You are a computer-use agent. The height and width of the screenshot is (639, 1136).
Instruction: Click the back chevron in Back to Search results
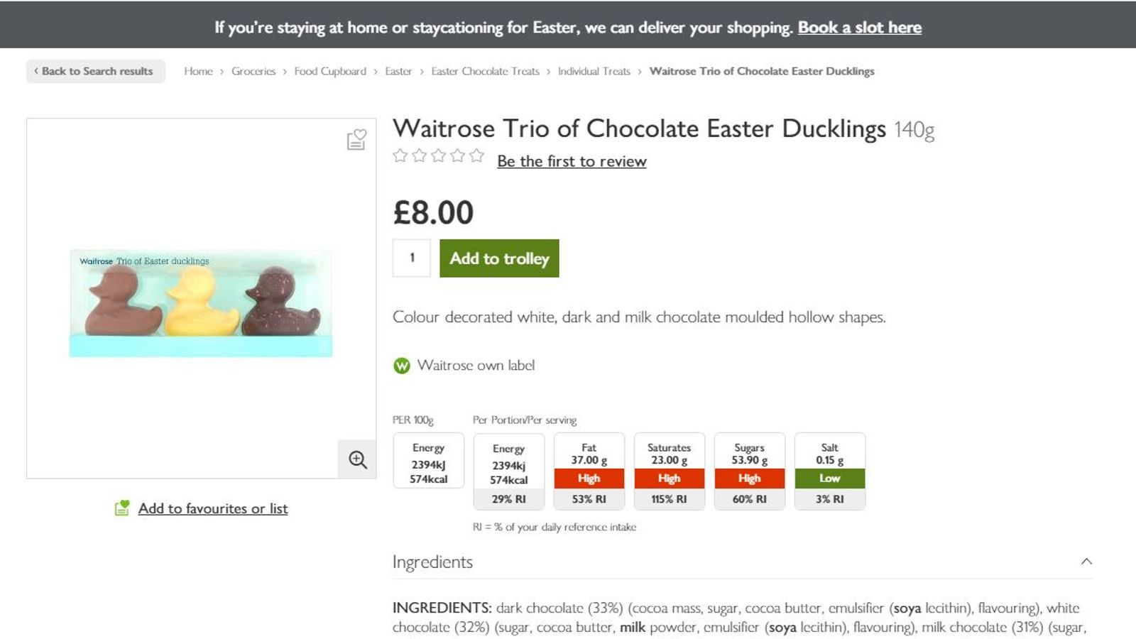36,71
